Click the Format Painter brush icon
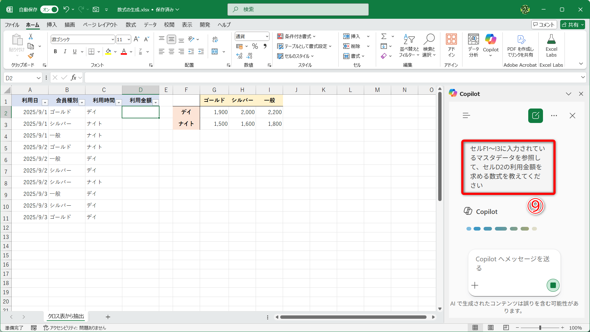The height and width of the screenshot is (332, 590). click(31, 56)
